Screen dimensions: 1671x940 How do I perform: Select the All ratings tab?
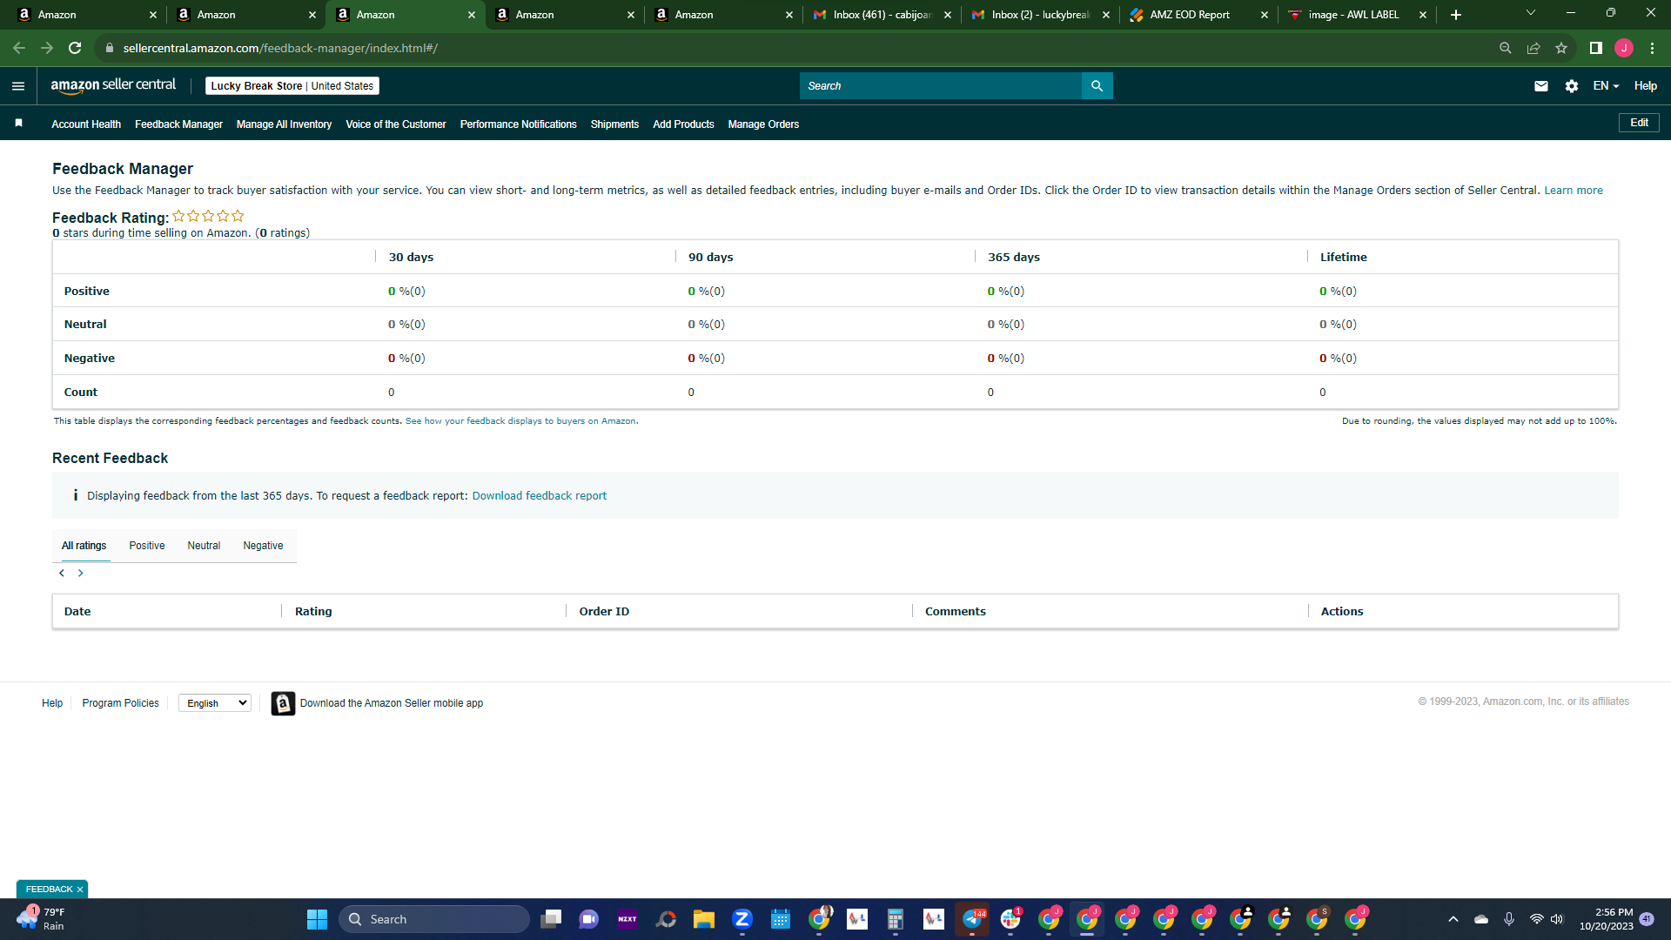(x=84, y=546)
